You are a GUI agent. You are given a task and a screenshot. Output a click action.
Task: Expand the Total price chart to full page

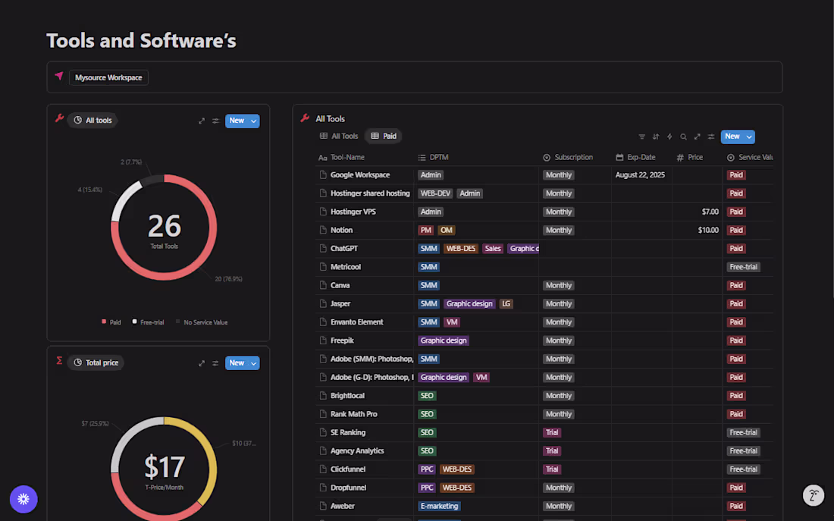202,363
